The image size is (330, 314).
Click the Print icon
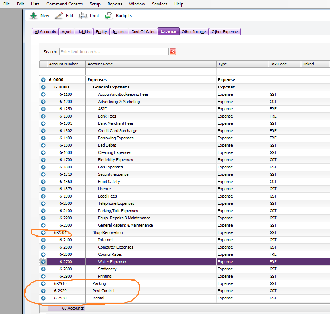click(83, 15)
